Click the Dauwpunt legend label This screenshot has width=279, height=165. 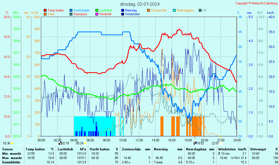pos(80,14)
